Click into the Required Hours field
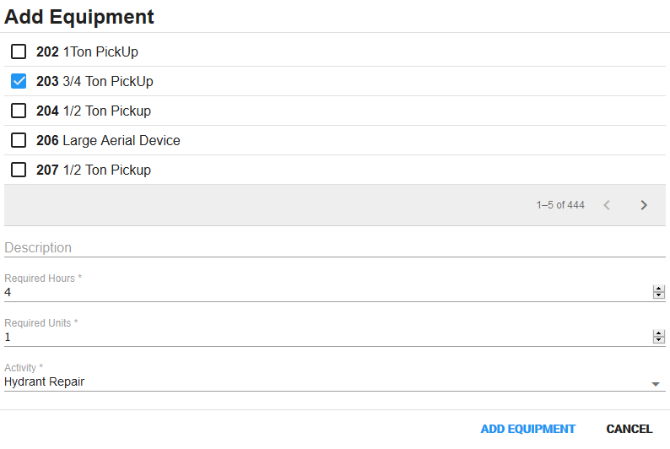 pyautogui.click(x=321, y=292)
